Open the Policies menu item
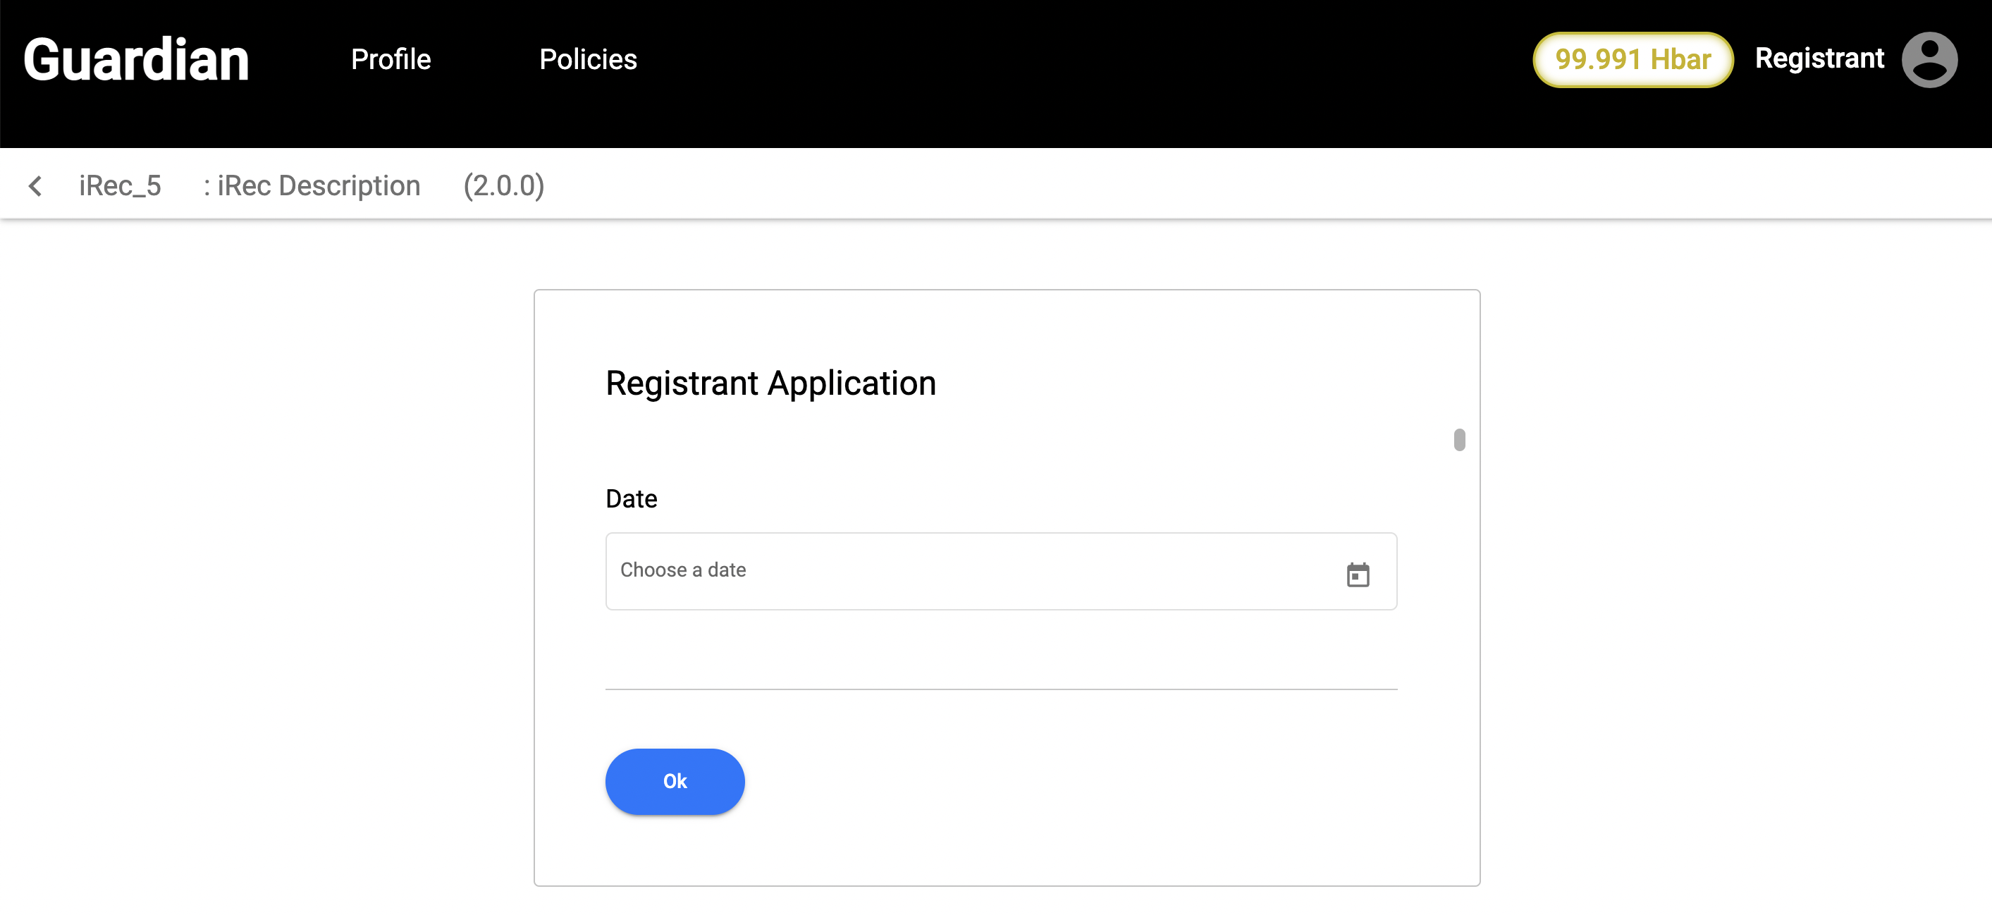1992x915 pixels. point(588,59)
